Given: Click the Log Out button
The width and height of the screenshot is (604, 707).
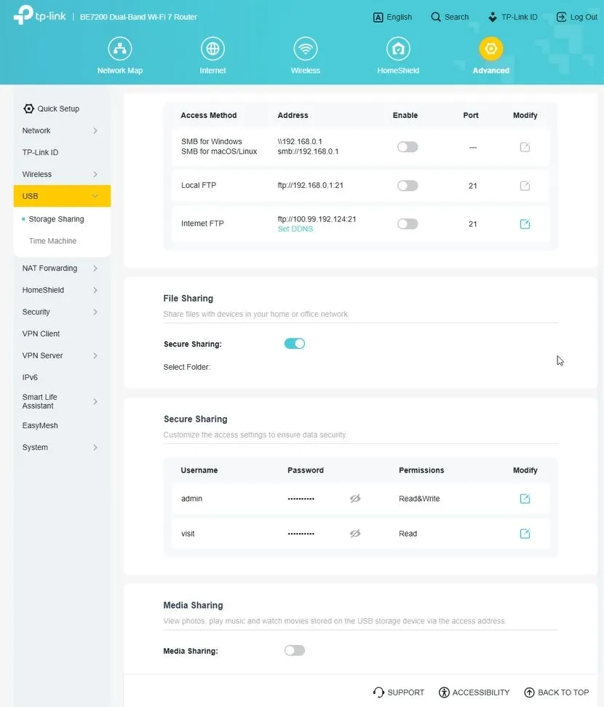Looking at the screenshot, I should (x=577, y=17).
